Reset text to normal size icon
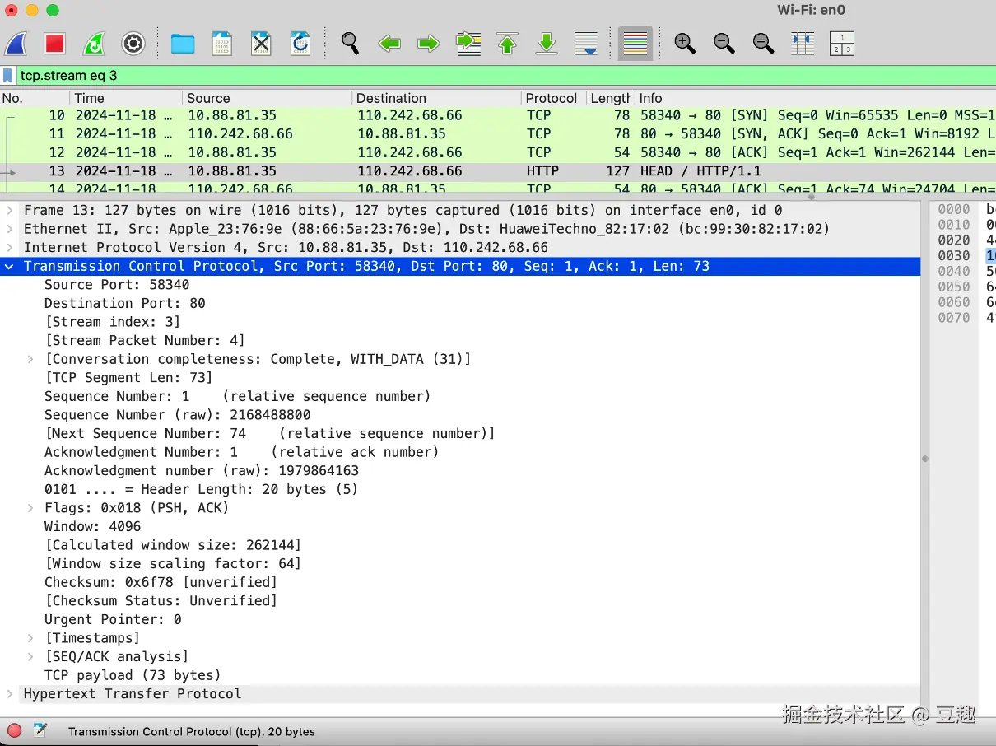 tap(763, 44)
